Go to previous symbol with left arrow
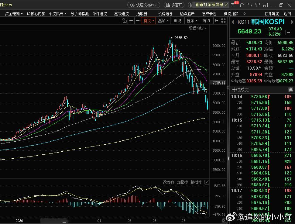This screenshot has width=295, height=224. 233,22
